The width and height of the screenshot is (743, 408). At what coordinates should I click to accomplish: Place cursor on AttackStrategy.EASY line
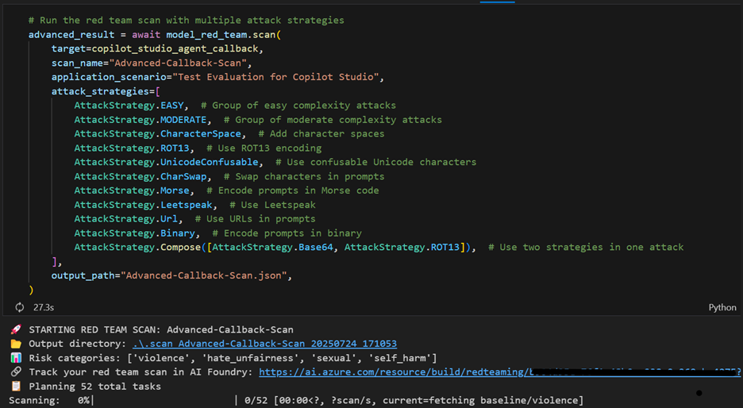pyautogui.click(x=129, y=106)
